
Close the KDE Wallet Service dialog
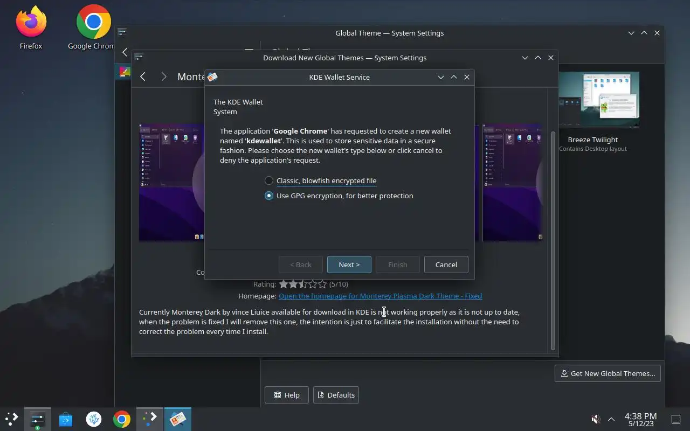point(467,77)
